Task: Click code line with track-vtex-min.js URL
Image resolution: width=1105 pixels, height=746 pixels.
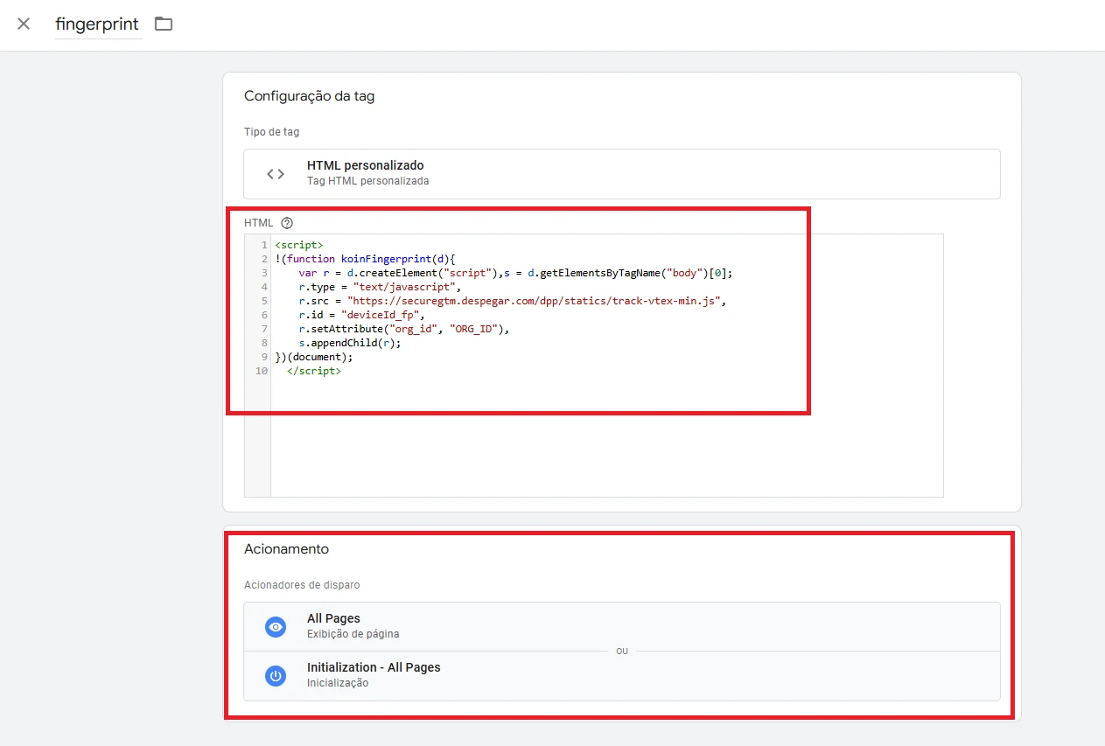Action: [513, 301]
